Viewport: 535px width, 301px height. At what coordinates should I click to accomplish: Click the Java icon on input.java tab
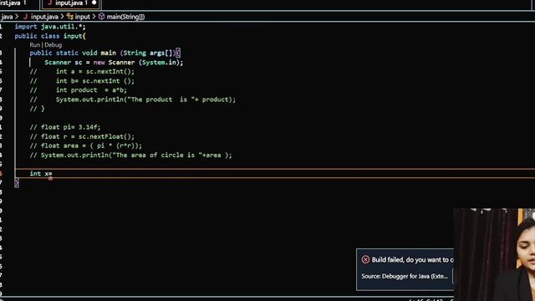(50, 3)
